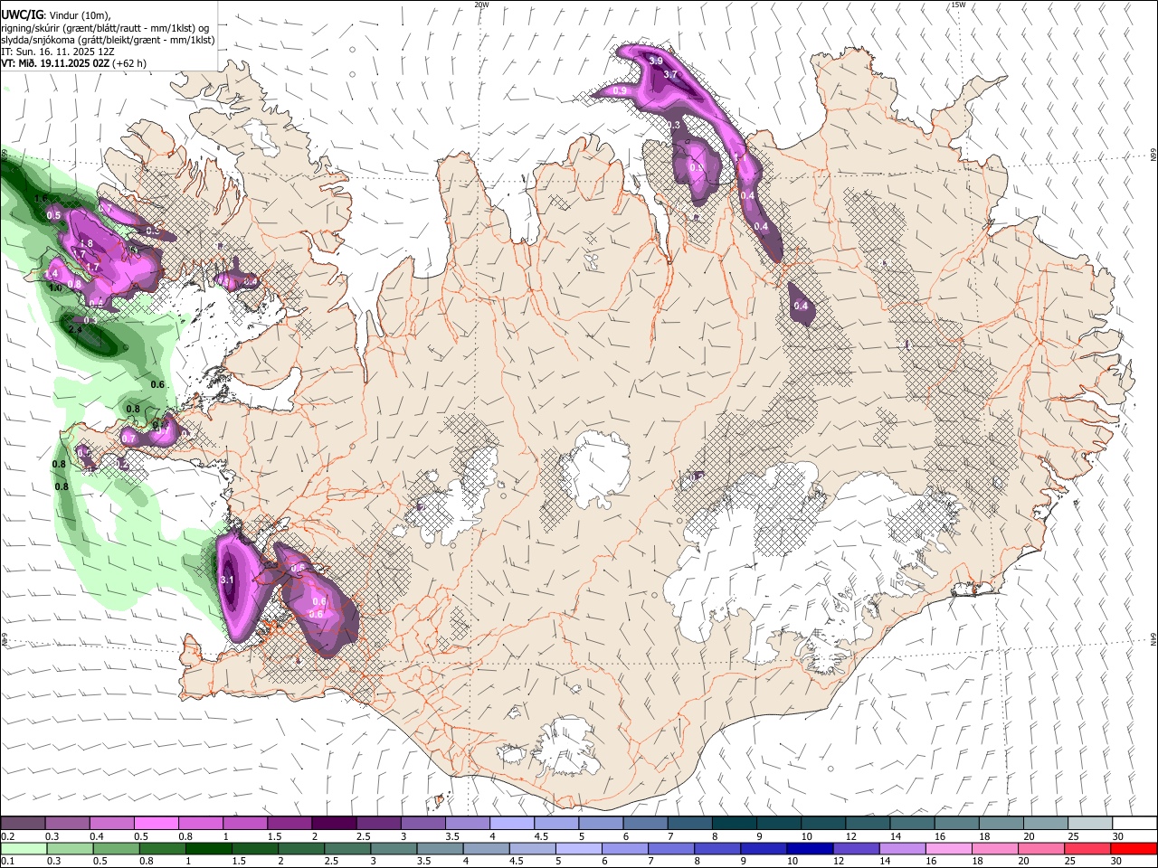Click the 1.0 rainfall value on the map
This screenshot has width=1158, height=868.
pyautogui.click(x=54, y=288)
